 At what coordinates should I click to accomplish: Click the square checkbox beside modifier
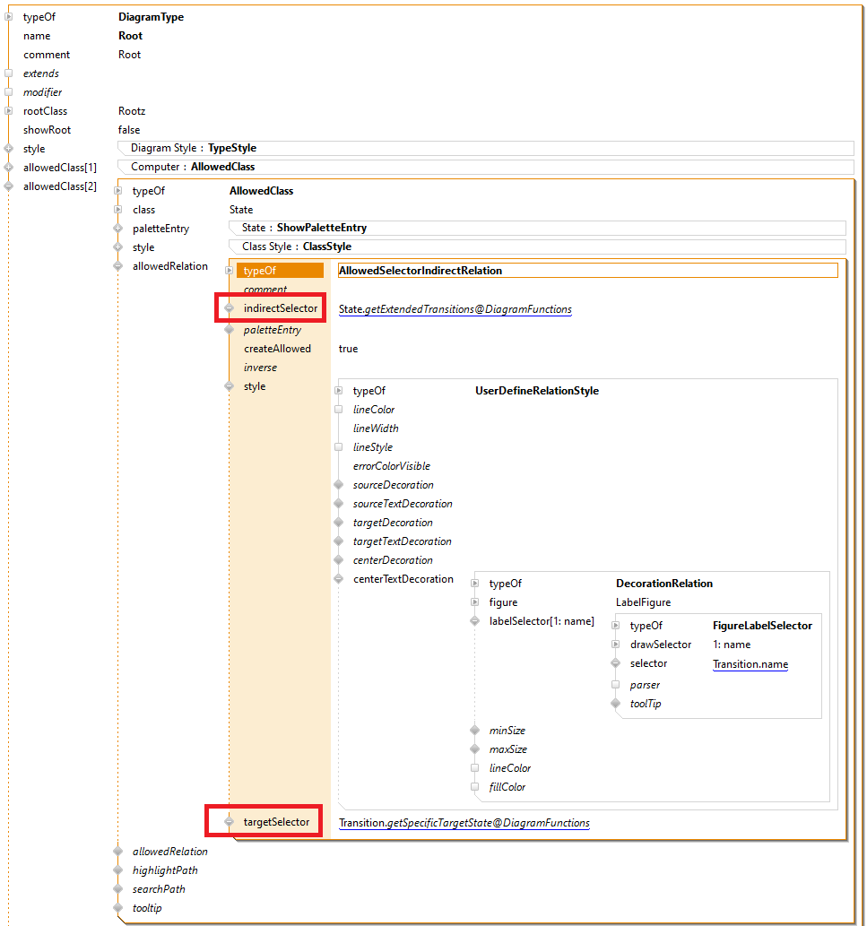pos(7,91)
